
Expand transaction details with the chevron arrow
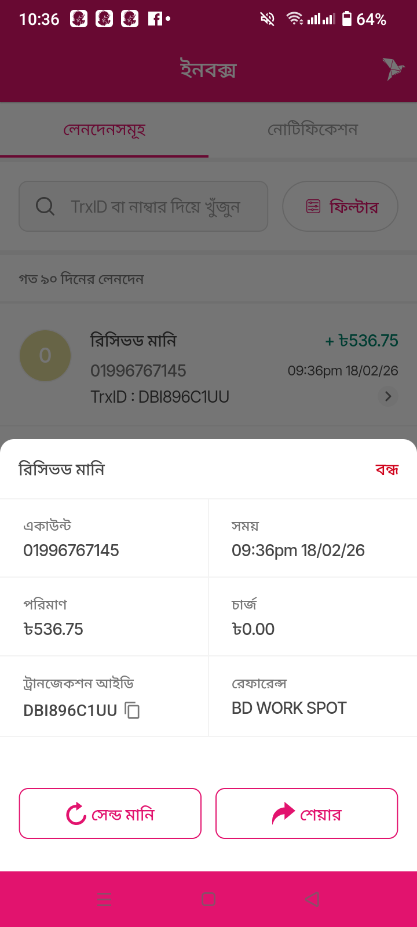click(x=388, y=396)
